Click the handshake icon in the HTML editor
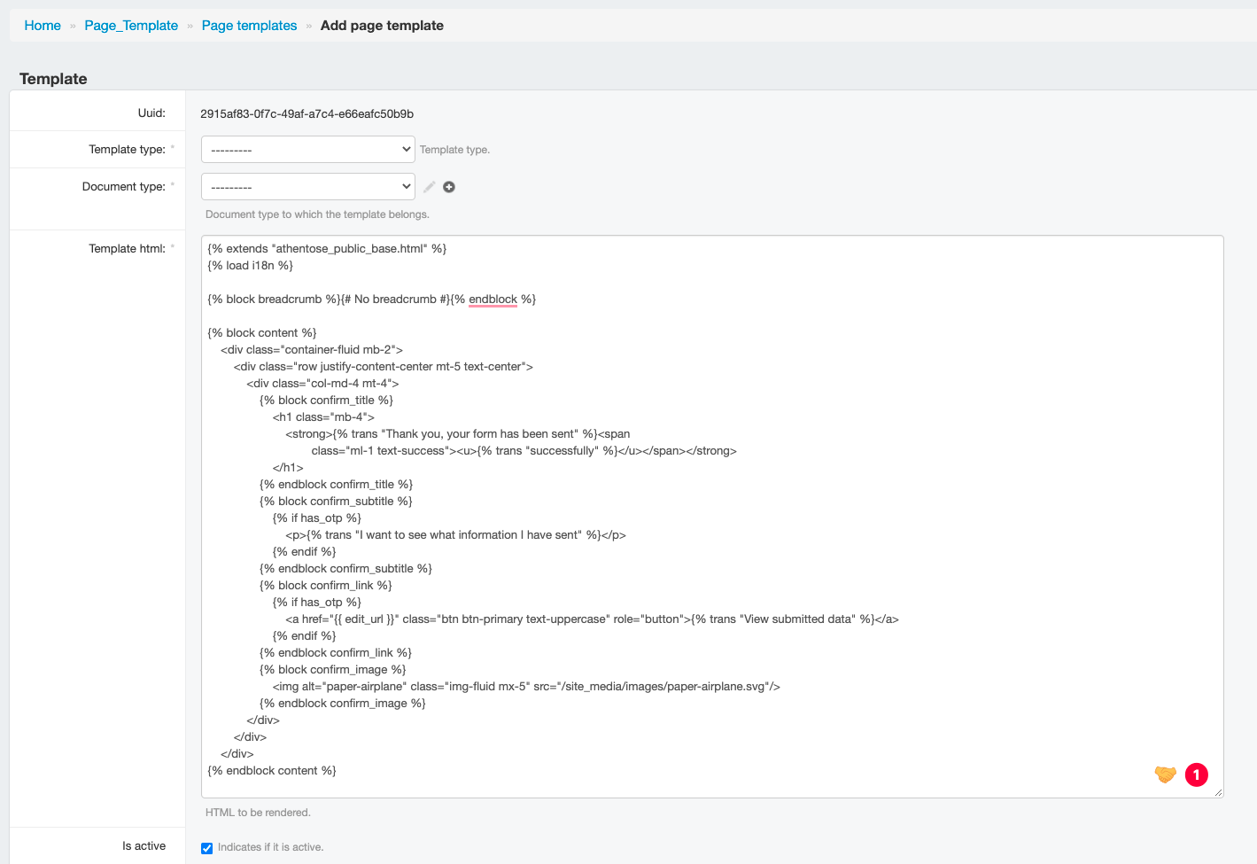Image resolution: width=1257 pixels, height=864 pixels. coord(1165,774)
